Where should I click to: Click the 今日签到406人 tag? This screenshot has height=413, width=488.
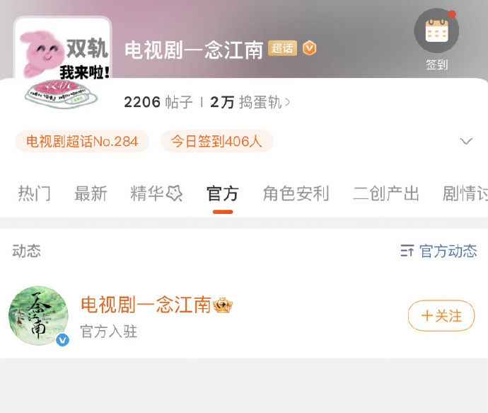click(x=216, y=142)
